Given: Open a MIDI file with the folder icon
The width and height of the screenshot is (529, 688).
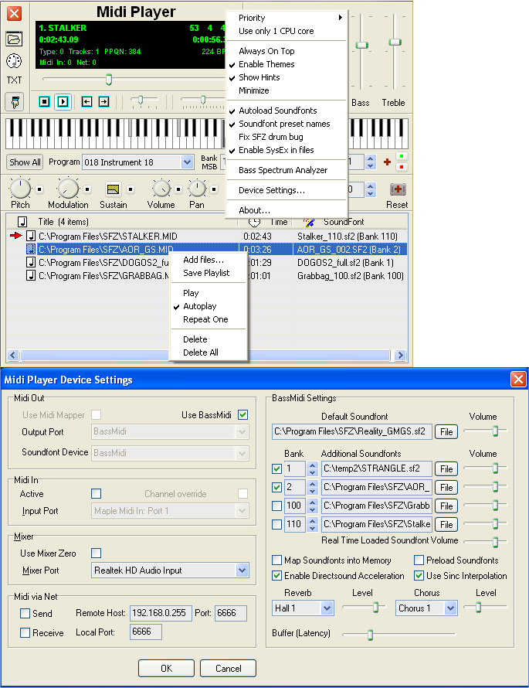Looking at the screenshot, I should (14, 39).
